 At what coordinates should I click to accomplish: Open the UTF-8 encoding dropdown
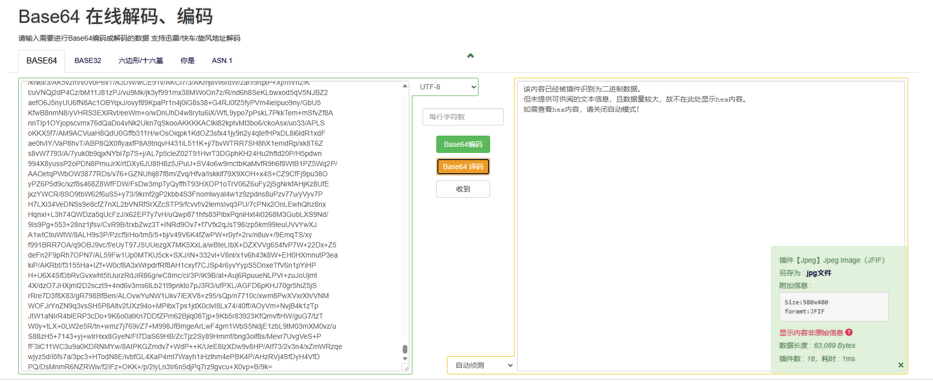447,87
